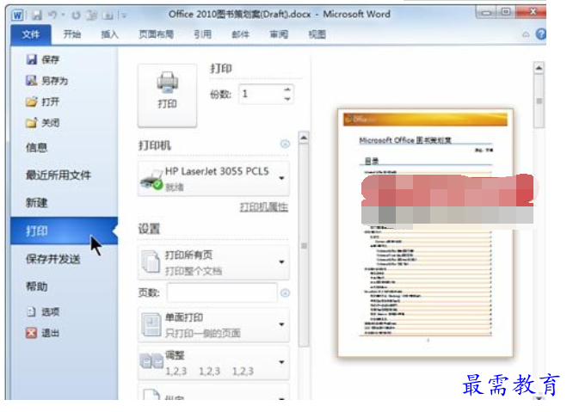This screenshot has height=412, width=567.
Task: Click 另存为 (Save As) in backstage menu
Action: (47, 81)
